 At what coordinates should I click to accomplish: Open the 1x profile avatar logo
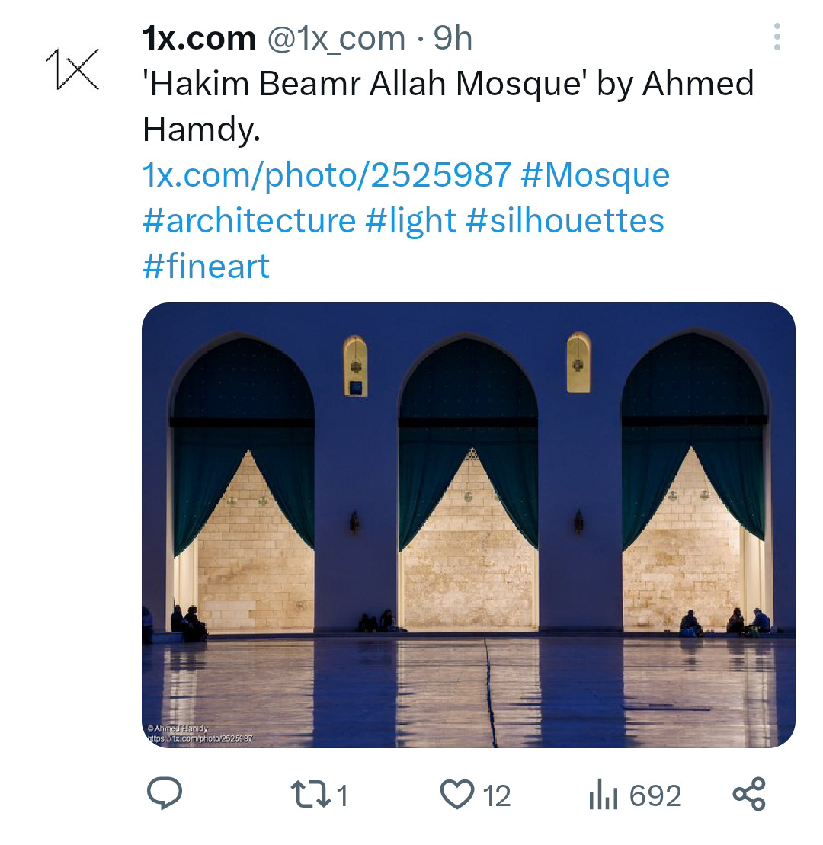(x=72, y=69)
